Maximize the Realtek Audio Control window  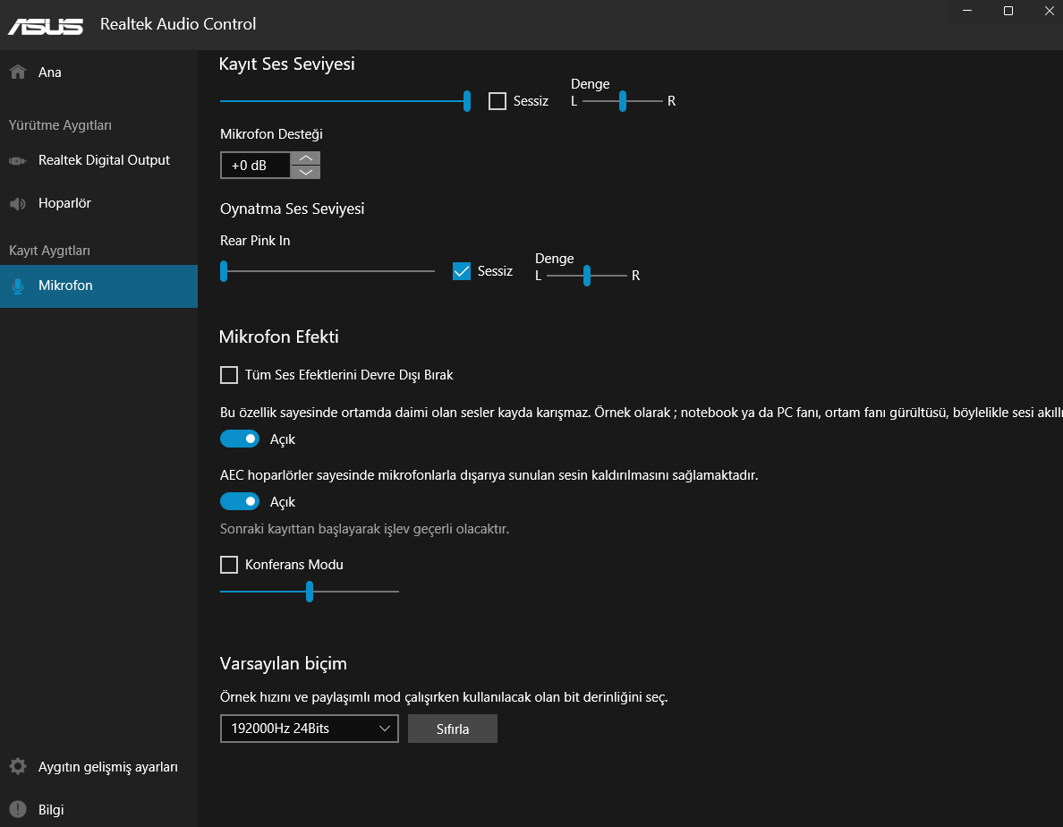click(x=1008, y=11)
